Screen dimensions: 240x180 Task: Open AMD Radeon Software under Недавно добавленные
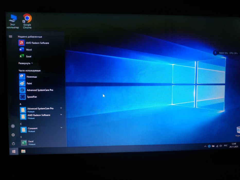point(34,43)
